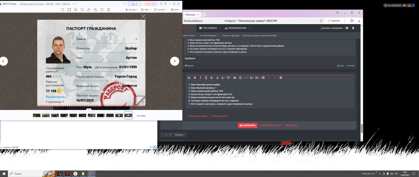This screenshot has height=177, width=419.
Task: Click Отметить разделы прочитанными
Action: (x=259, y=35)
